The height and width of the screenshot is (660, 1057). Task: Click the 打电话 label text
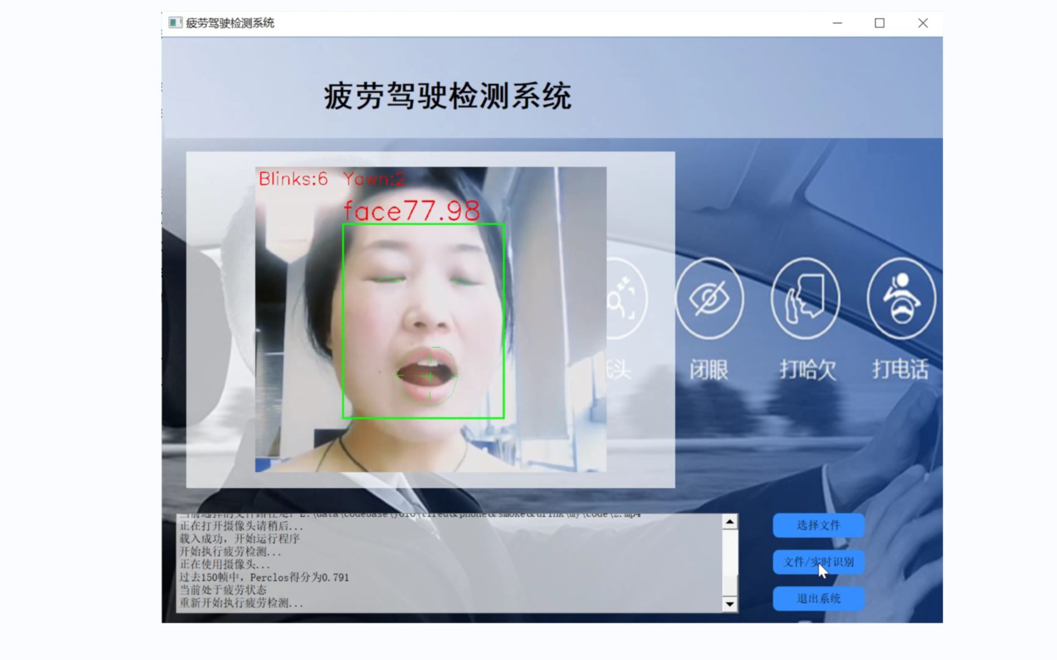(x=900, y=370)
